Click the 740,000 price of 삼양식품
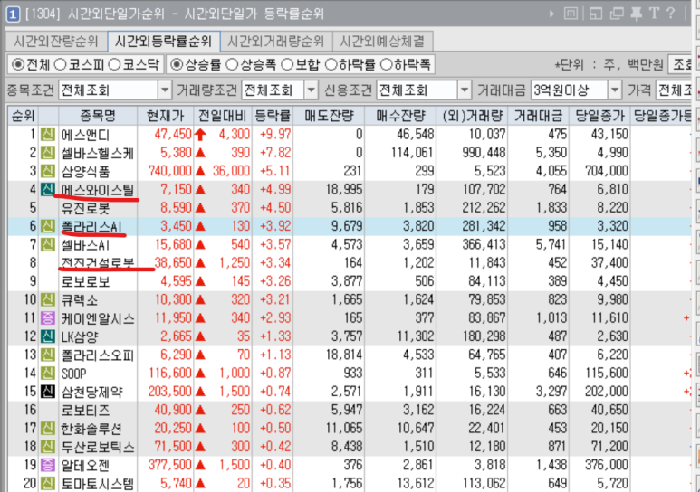Viewport: 700px width, 492px height. pyautogui.click(x=169, y=171)
